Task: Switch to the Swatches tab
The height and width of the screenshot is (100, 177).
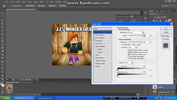Action: pyautogui.click(x=163, y=11)
